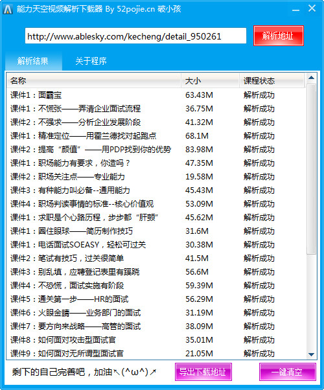Image resolution: width=324 pixels, height=390 pixels.
Task: Select the 课件5 HR的面试 row
Action: [156, 299]
